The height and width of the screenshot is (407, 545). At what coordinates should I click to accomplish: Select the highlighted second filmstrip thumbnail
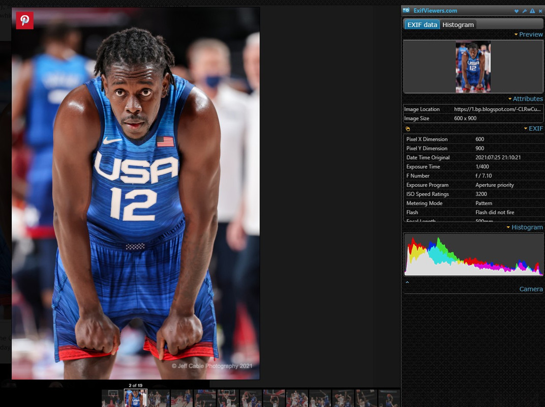point(136,398)
